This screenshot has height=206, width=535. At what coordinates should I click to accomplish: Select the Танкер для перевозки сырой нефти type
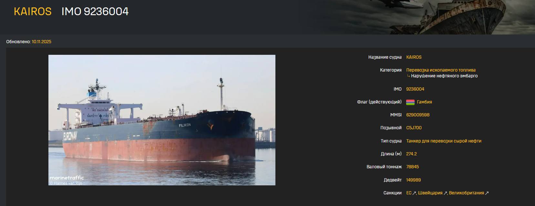click(444, 141)
